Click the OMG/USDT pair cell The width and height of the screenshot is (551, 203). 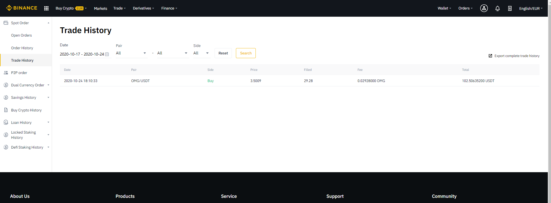click(x=141, y=81)
